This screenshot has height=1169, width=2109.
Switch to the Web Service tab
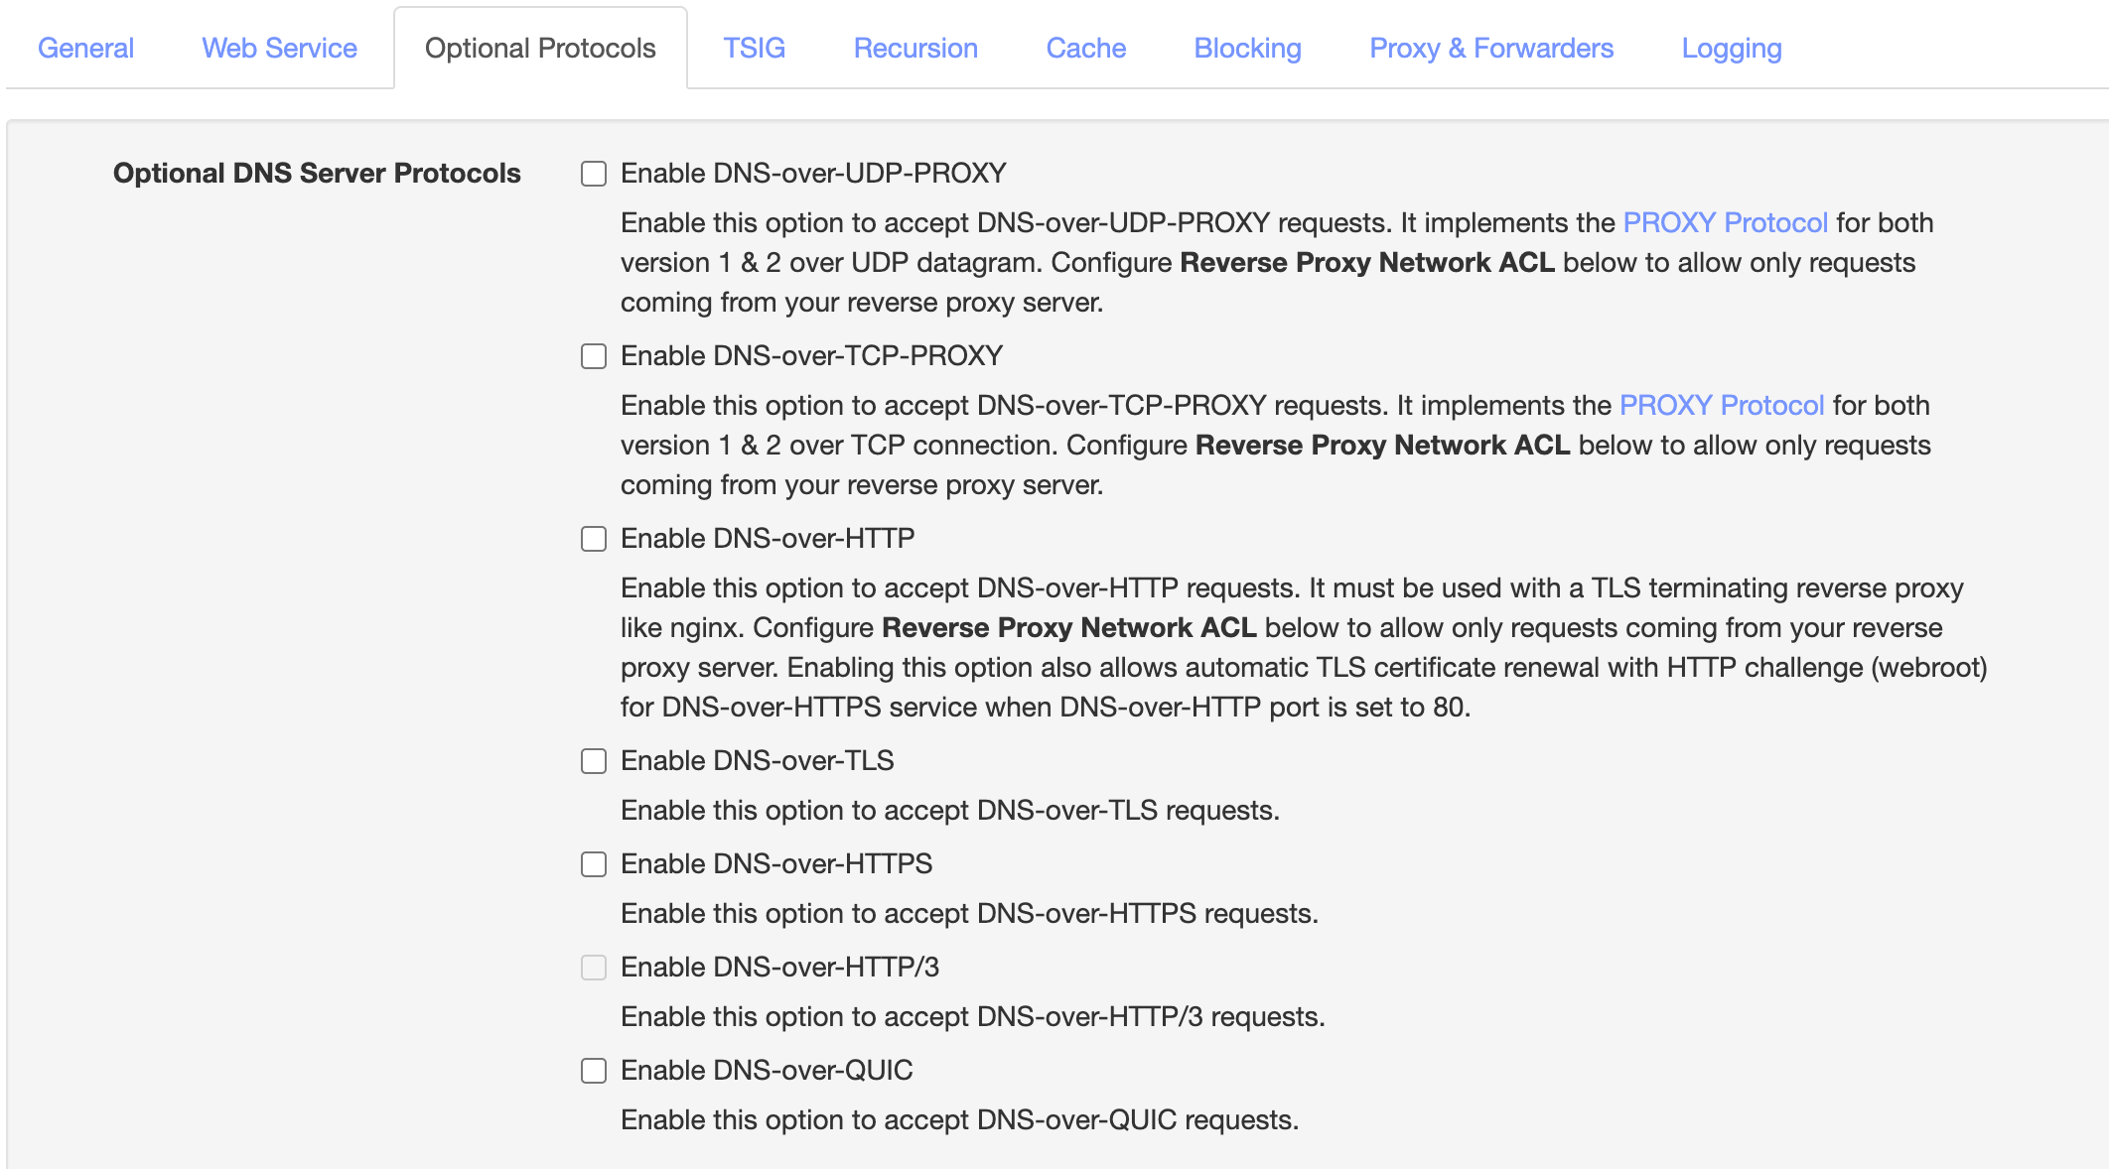(x=279, y=48)
